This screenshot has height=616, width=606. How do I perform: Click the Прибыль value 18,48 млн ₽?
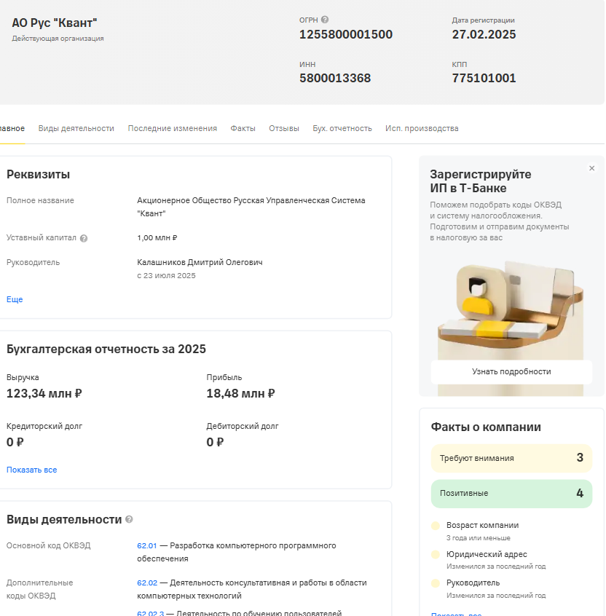(240, 393)
